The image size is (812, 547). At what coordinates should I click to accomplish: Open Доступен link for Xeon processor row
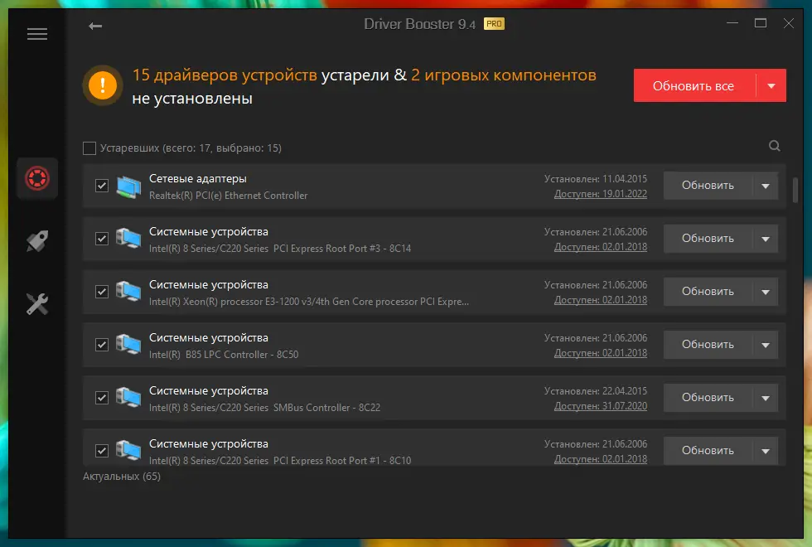(x=600, y=300)
